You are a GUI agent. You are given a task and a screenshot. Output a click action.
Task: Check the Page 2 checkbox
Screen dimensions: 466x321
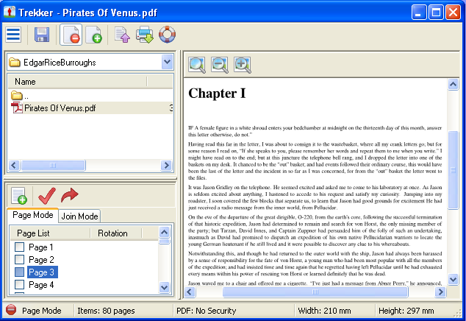point(20,259)
